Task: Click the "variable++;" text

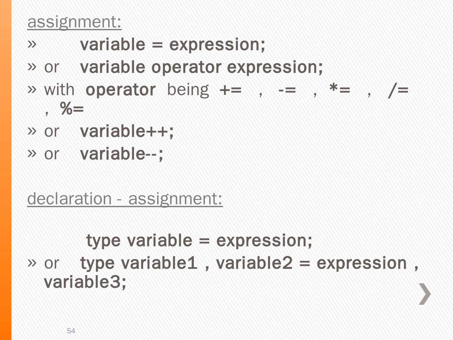Action: point(127,131)
